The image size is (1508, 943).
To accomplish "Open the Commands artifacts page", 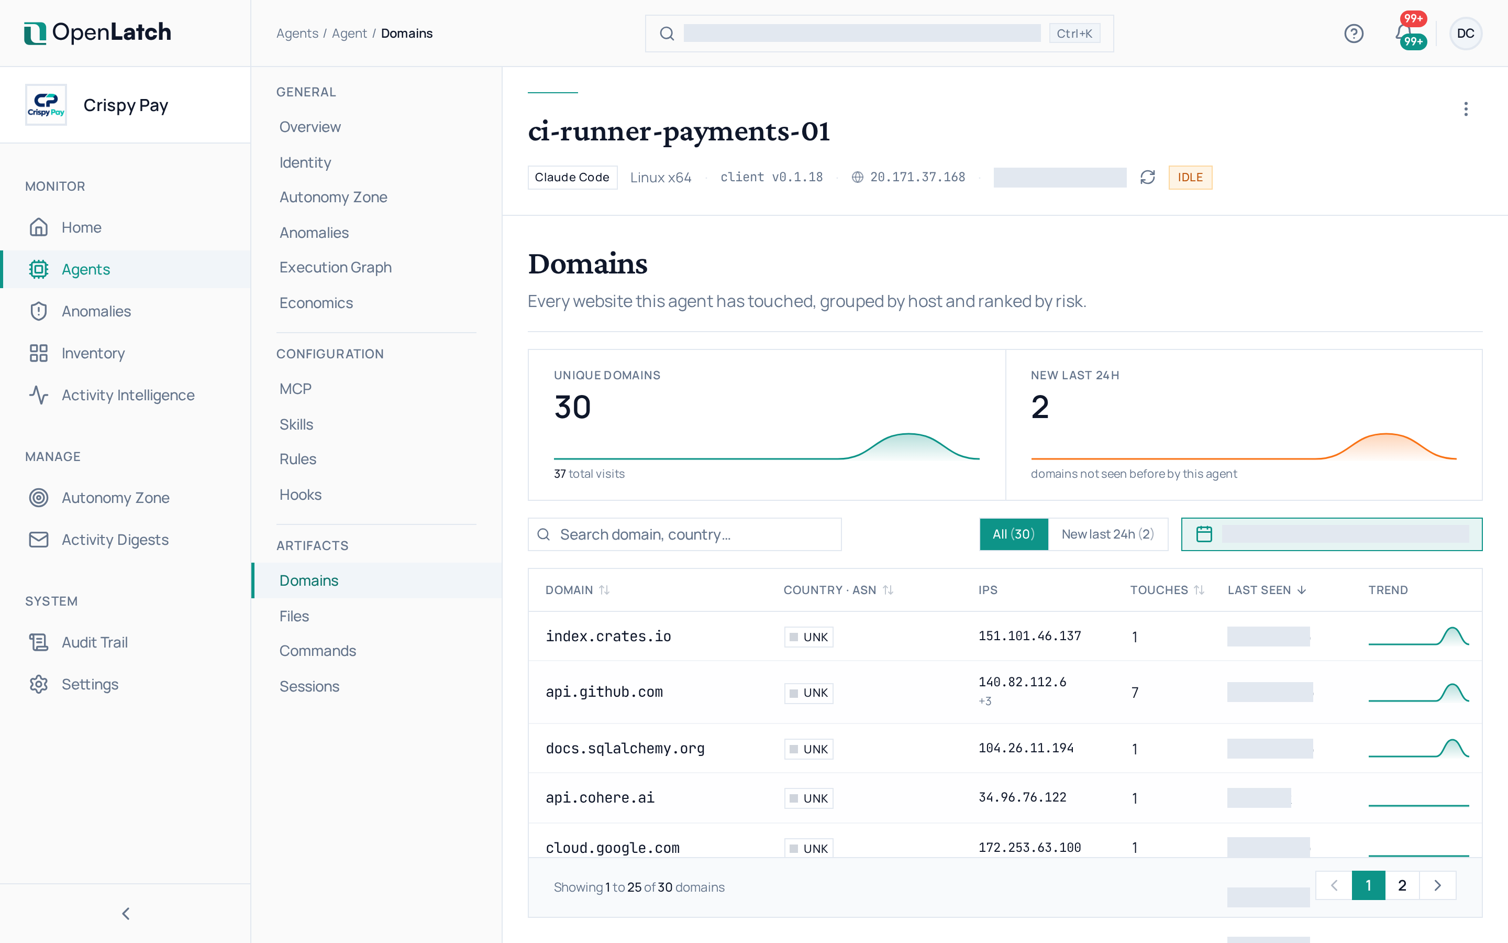I will [376, 651].
